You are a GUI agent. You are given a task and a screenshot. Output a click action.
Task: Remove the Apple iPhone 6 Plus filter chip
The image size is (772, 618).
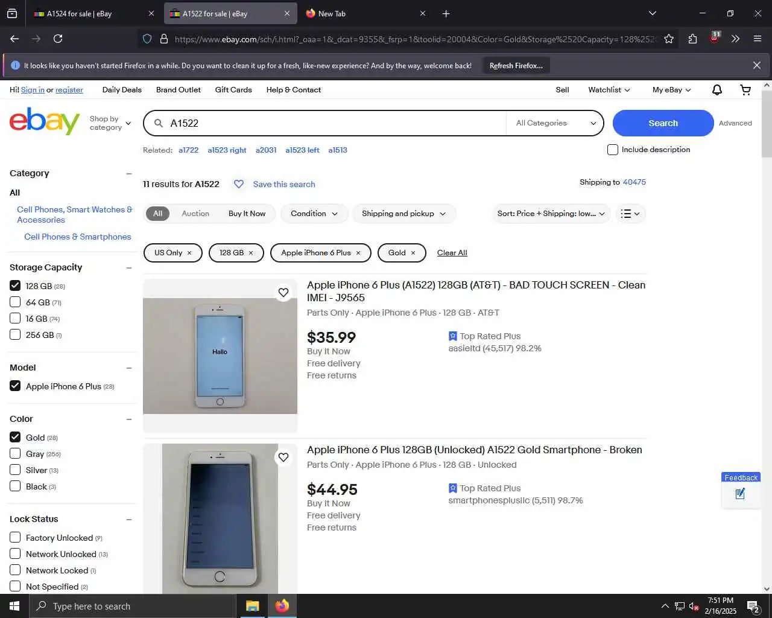tap(358, 253)
